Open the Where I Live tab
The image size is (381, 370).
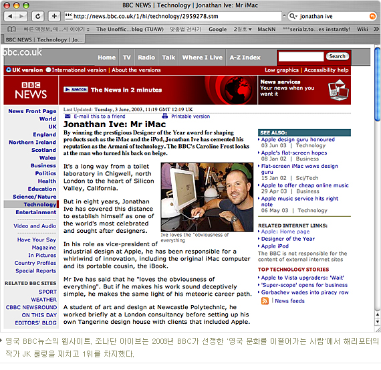[x=203, y=58]
